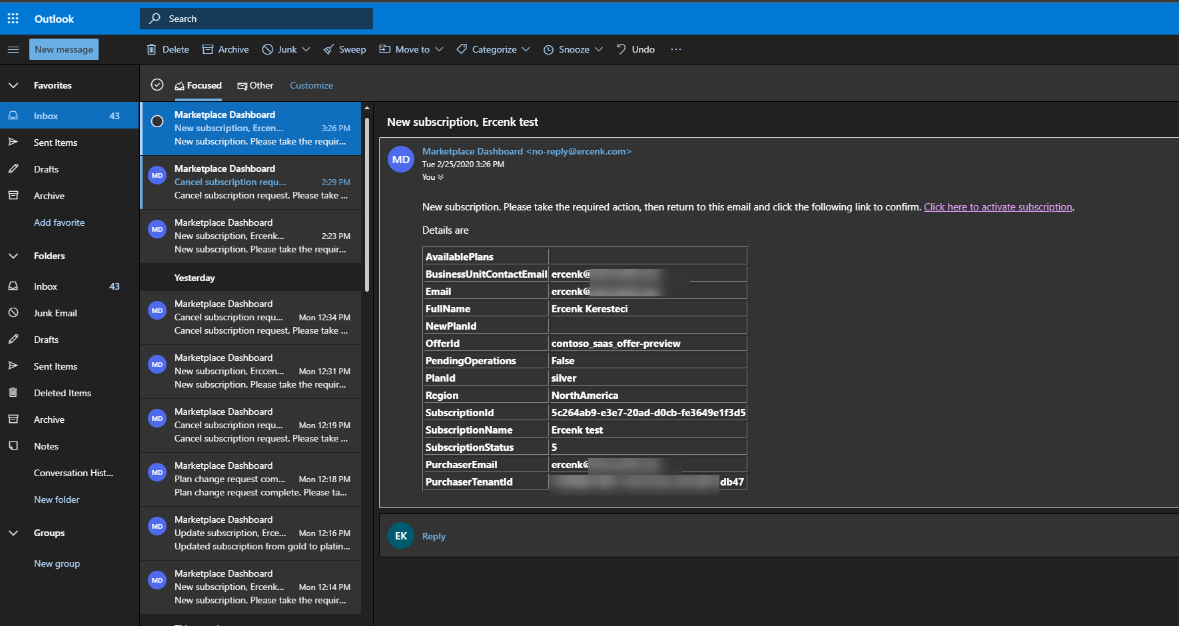Select the avatar of the 2:23 PM message
The width and height of the screenshot is (1179, 626).
point(157,229)
